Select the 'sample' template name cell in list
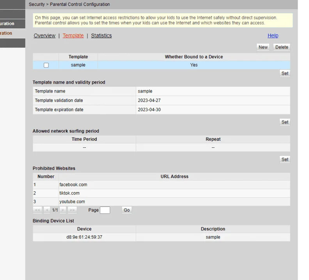 pyautogui.click(x=78, y=65)
